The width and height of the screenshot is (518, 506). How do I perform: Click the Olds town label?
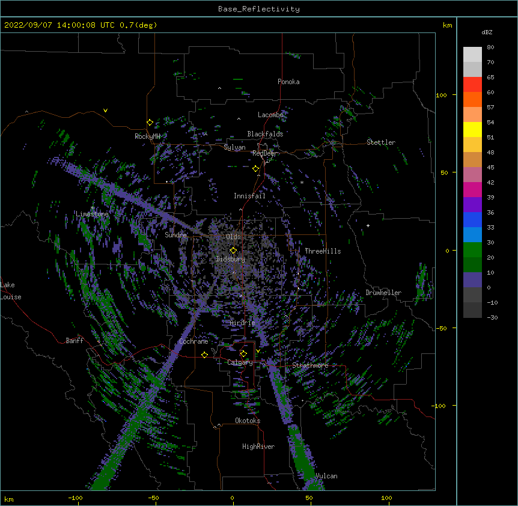233,237
